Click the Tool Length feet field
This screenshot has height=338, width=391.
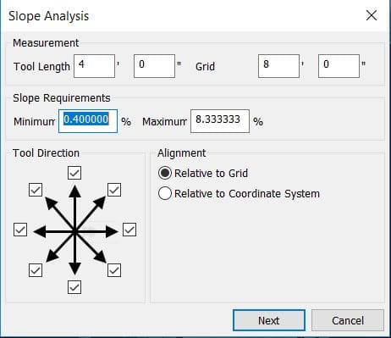[94, 66]
